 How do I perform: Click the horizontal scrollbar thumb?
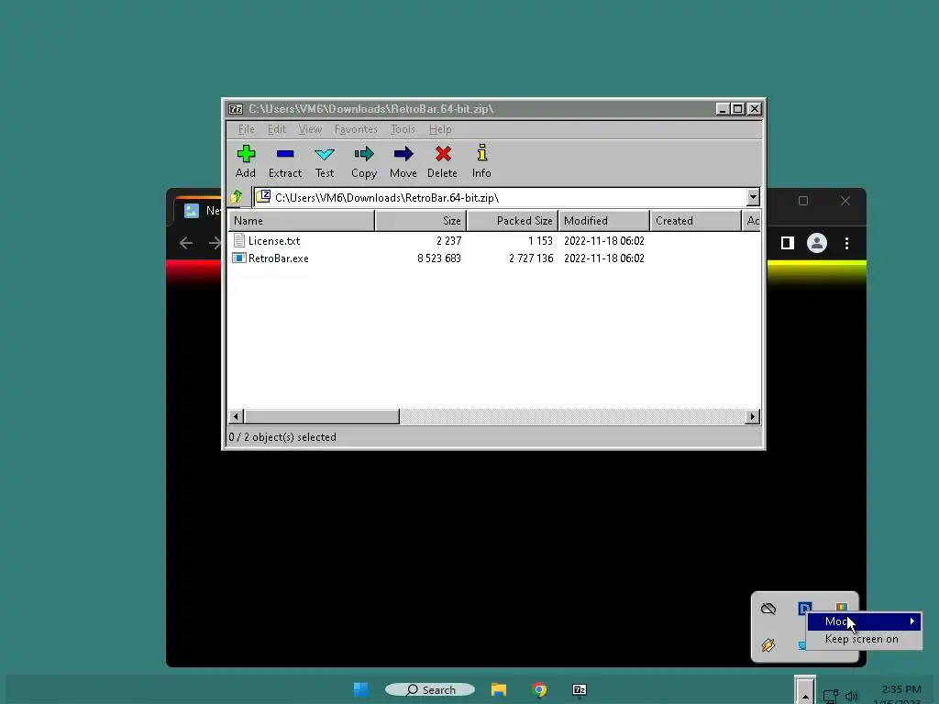click(x=322, y=417)
